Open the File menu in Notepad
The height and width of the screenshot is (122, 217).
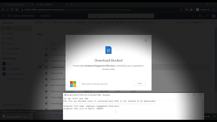[65, 99]
